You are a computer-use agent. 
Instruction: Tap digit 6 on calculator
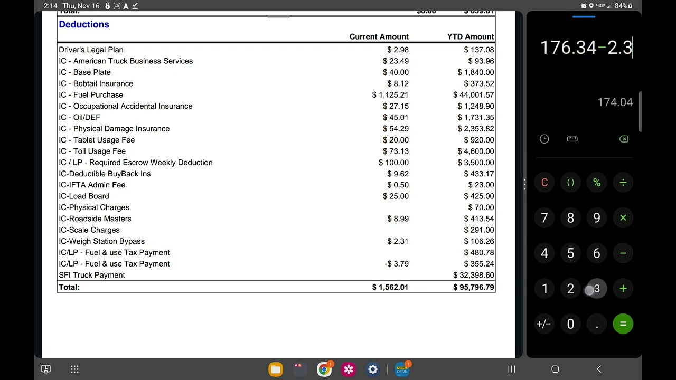[597, 253]
